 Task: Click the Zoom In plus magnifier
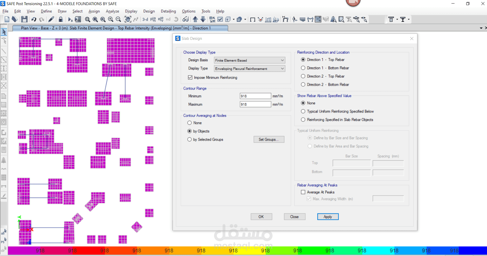(111, 19)
